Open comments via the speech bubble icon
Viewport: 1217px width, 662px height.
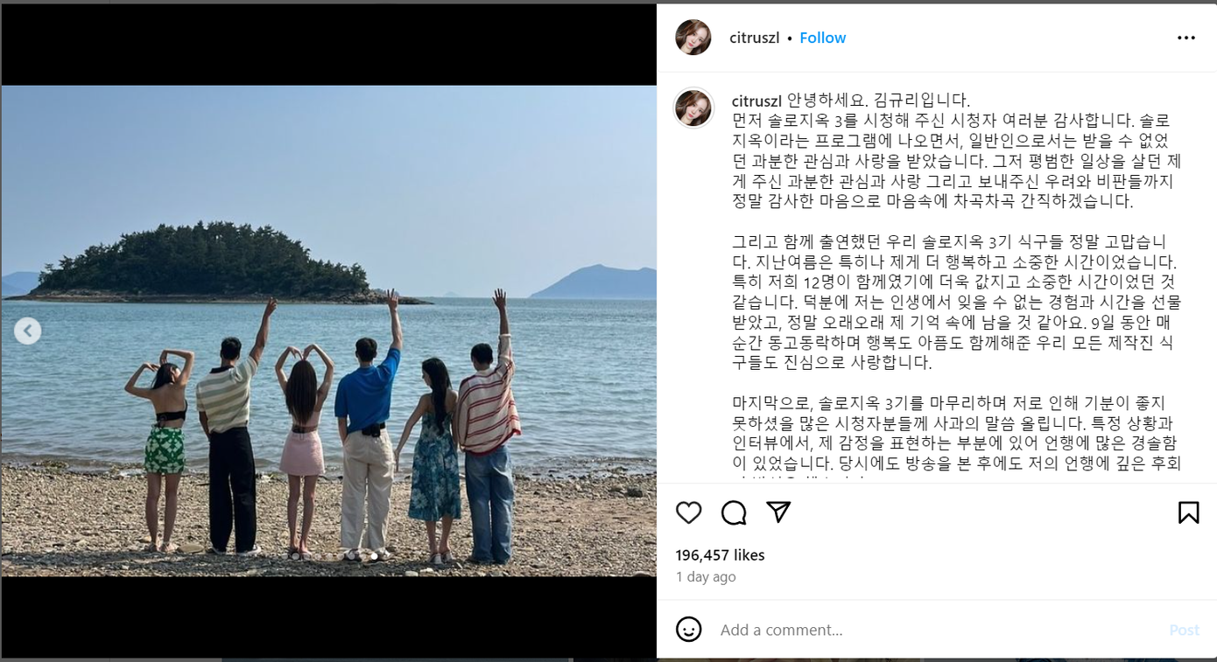(x=734, y=512)
